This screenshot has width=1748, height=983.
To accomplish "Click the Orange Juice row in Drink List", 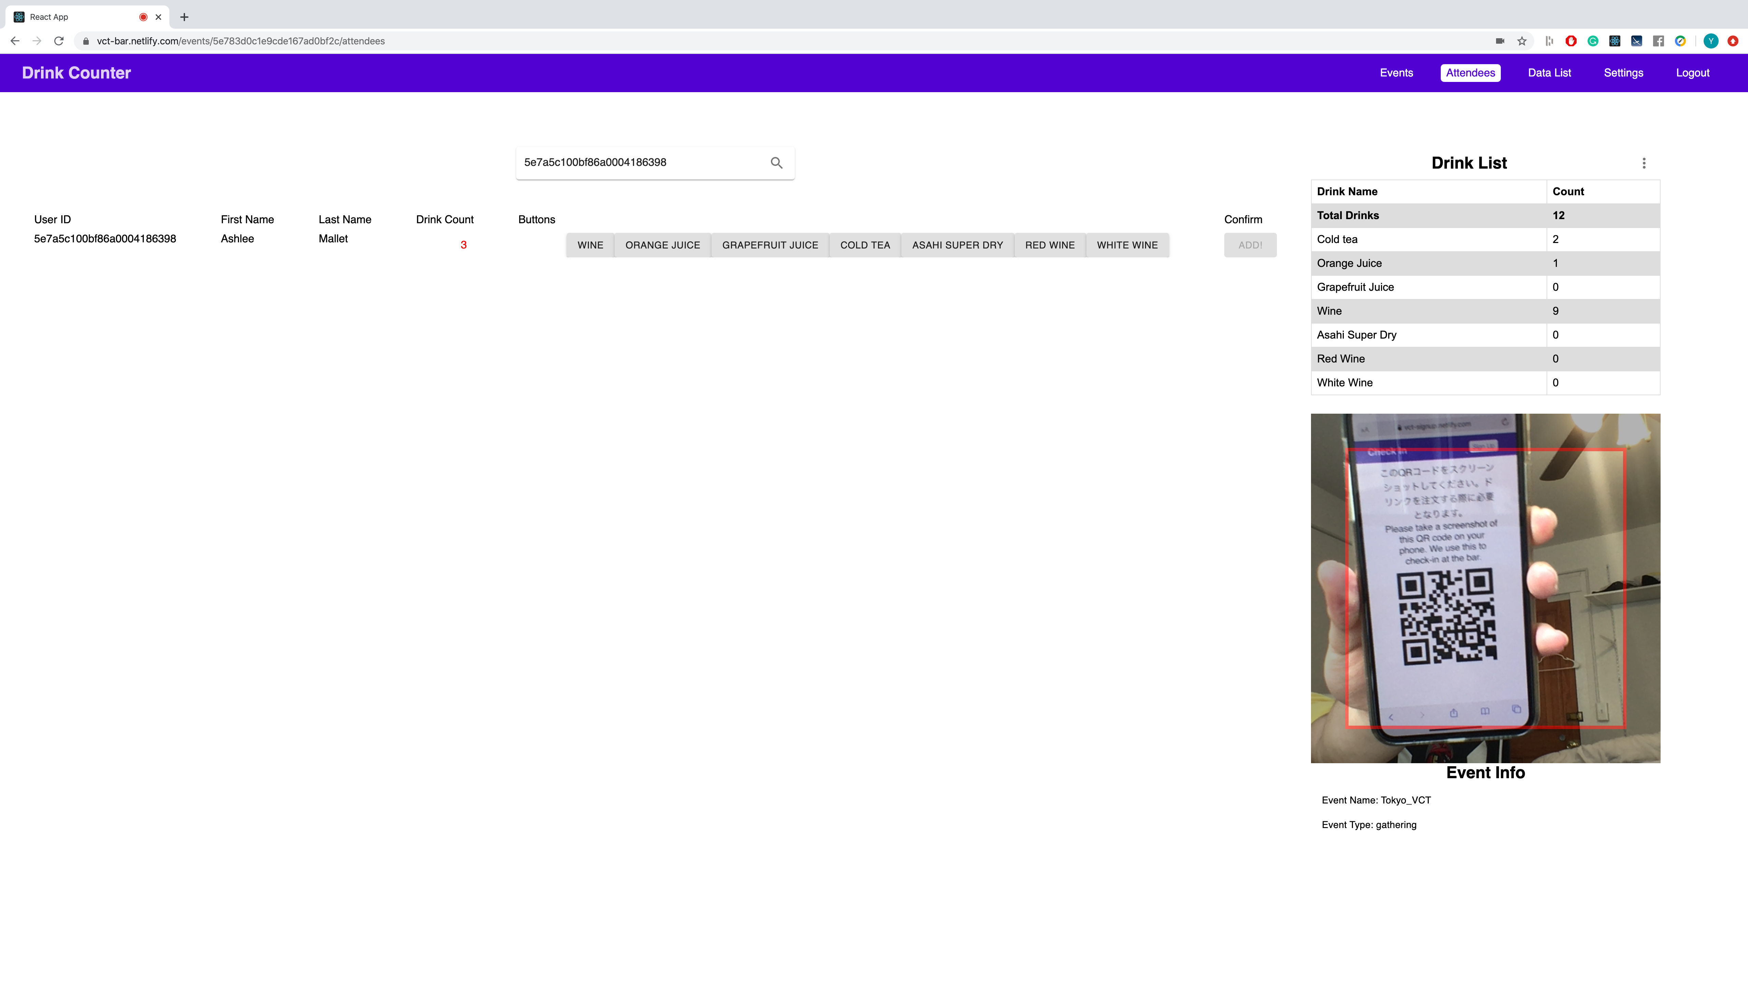I will [1485, 263].
